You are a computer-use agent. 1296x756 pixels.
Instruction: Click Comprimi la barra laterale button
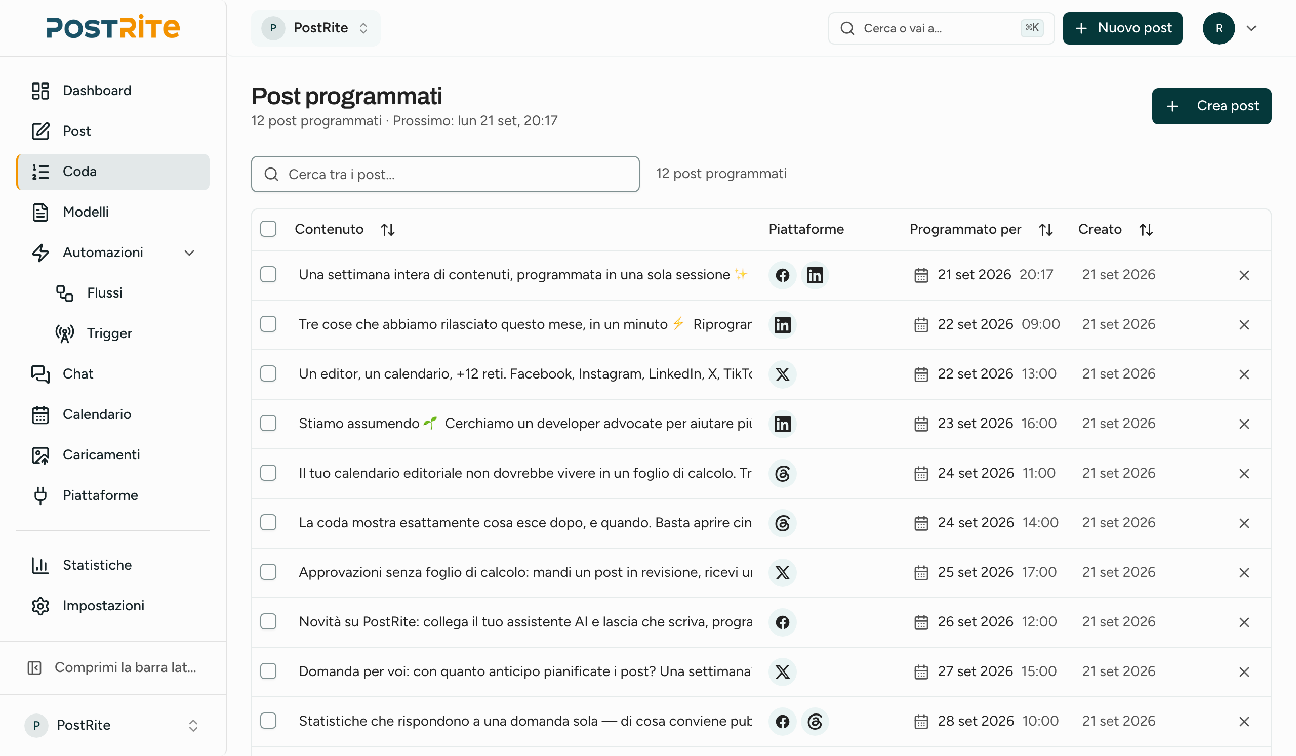tap(112, 667)
